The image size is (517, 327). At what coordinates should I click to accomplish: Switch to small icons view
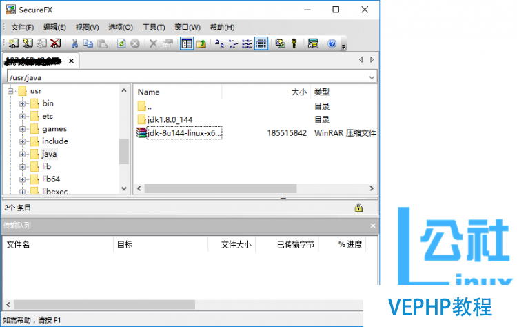click(x=233, y=43)
